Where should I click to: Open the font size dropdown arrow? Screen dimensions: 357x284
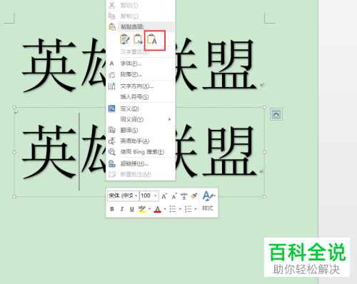click(156, 196)
